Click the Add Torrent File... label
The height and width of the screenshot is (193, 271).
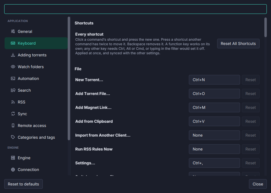(93, 94)
